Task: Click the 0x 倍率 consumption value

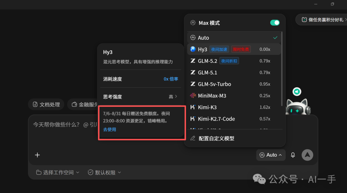Action: pos(171,79)
